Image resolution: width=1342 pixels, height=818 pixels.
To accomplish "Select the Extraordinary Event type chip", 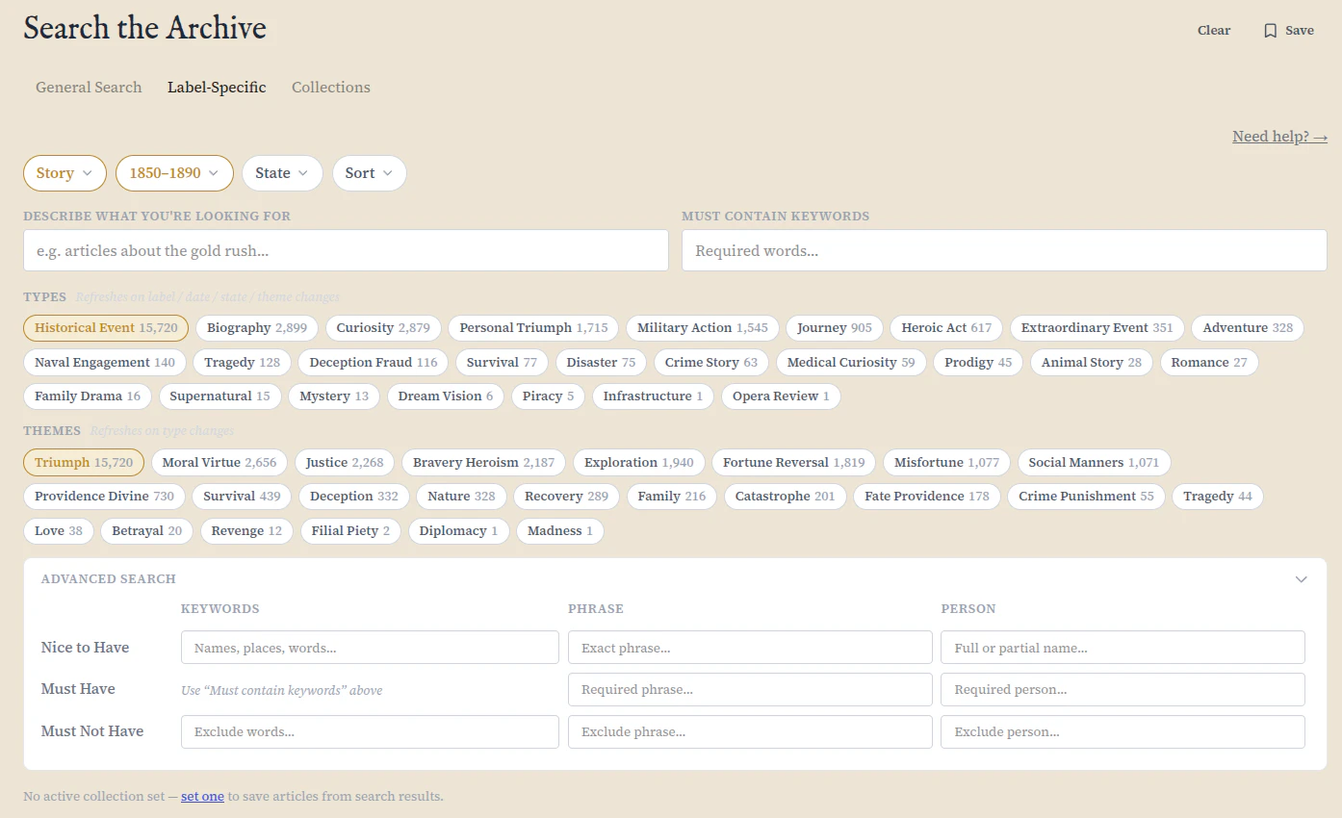I will (1097, 328).
